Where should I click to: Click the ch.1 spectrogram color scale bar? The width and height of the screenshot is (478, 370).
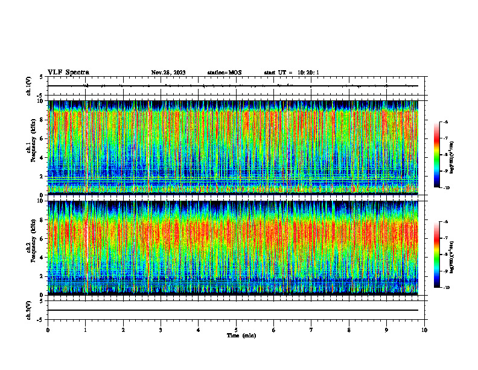coord(436,155)
